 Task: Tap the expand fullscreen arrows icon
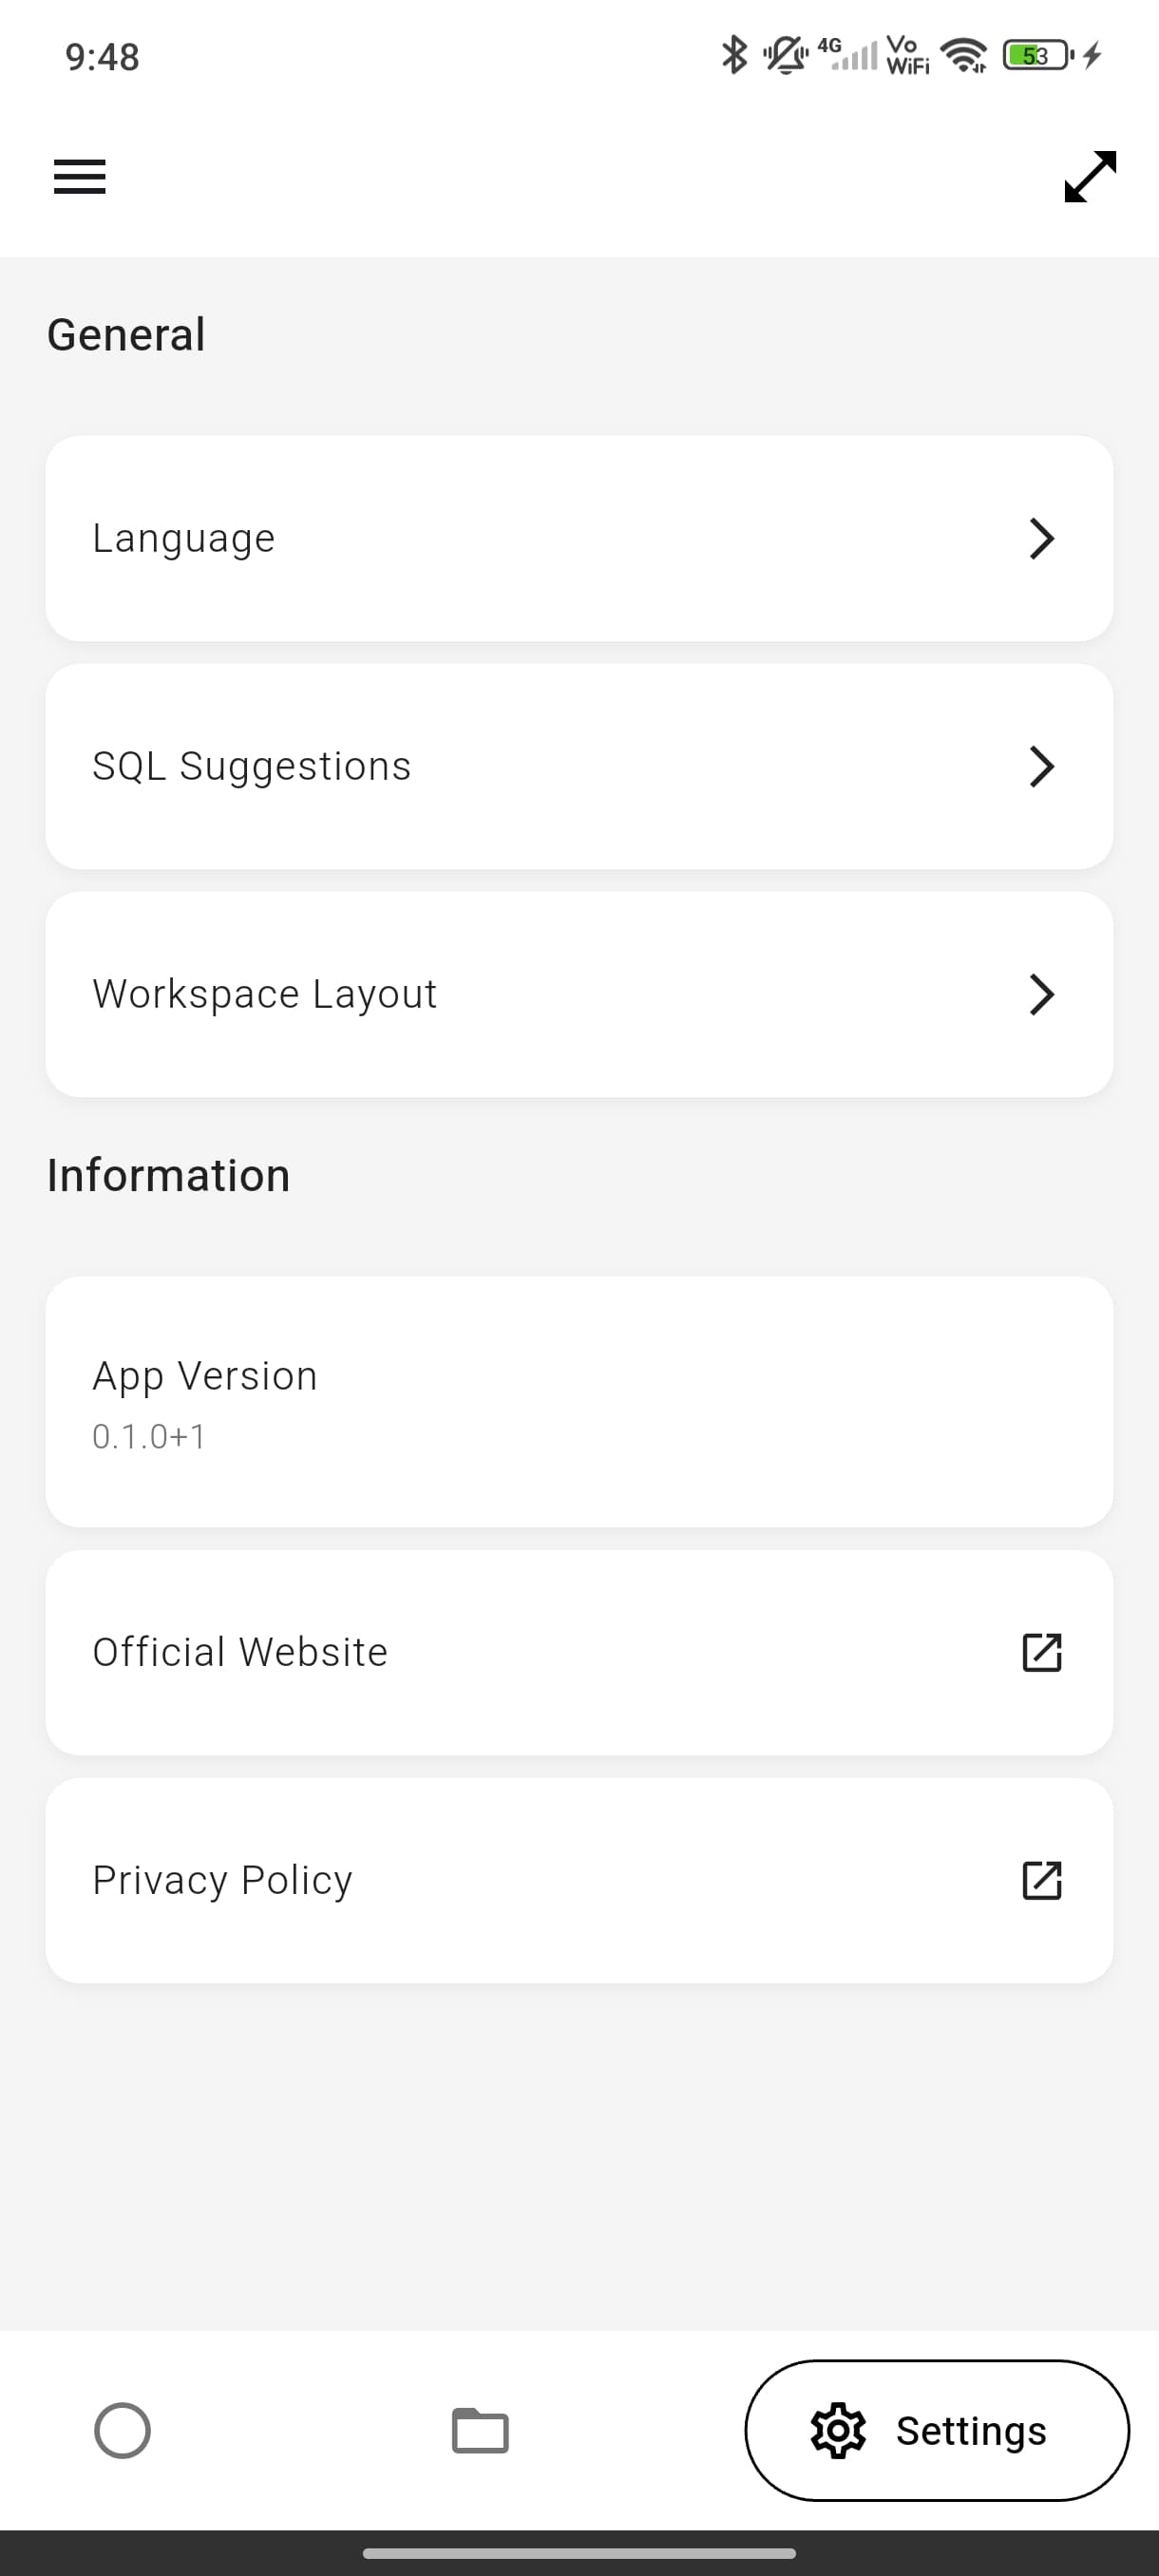(1090, 177)
